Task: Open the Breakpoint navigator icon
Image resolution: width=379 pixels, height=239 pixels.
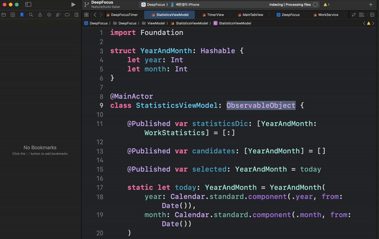Action: pos(67,15)
